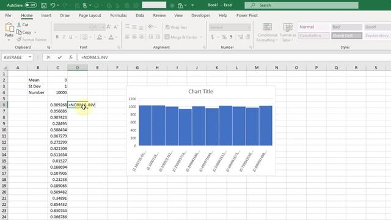391x220 pixels.
Task: Click the Orientation icon
Action: (150, 27)
